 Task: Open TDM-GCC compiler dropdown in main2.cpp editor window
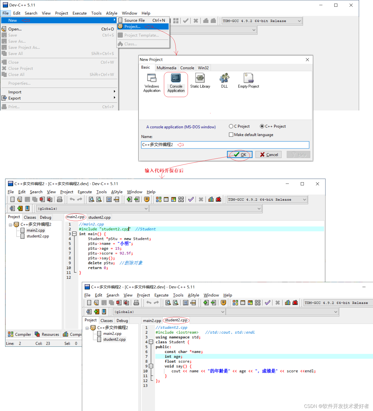tap(305, 200)
